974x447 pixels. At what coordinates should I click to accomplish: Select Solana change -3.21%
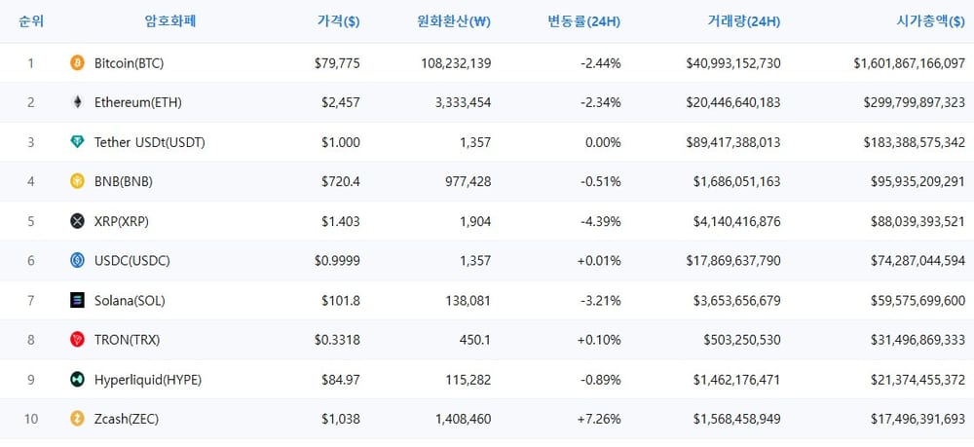600,301
